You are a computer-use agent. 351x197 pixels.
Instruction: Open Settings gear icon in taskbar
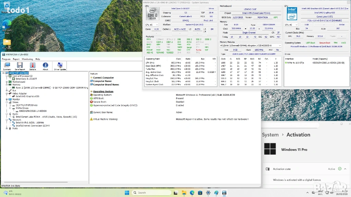tap(208, 193)
